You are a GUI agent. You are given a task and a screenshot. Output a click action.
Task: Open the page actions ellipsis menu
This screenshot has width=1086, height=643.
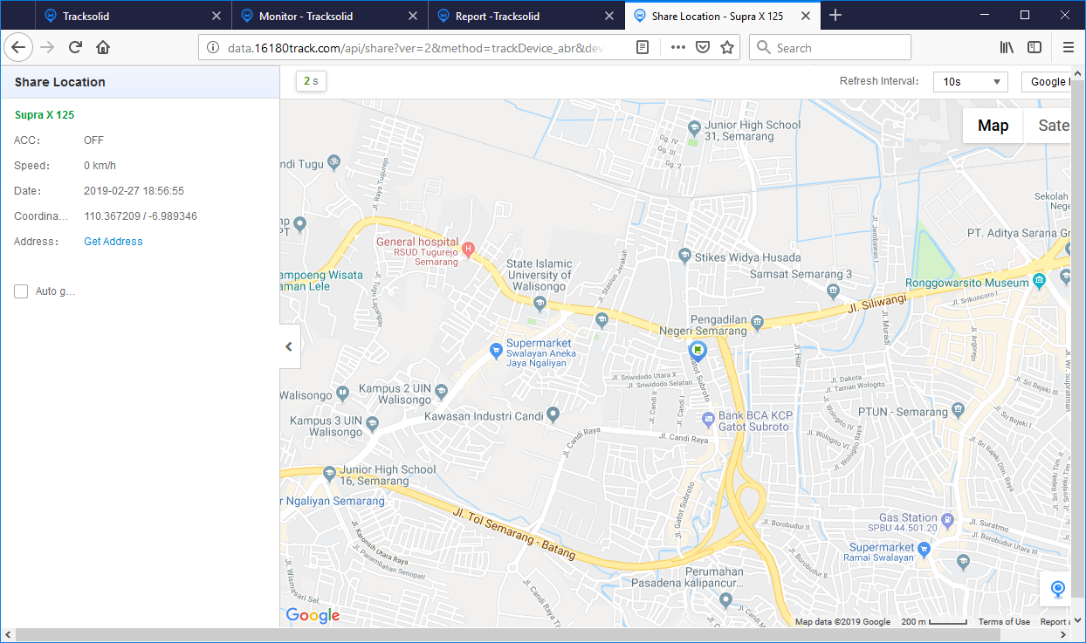point(677,47)
